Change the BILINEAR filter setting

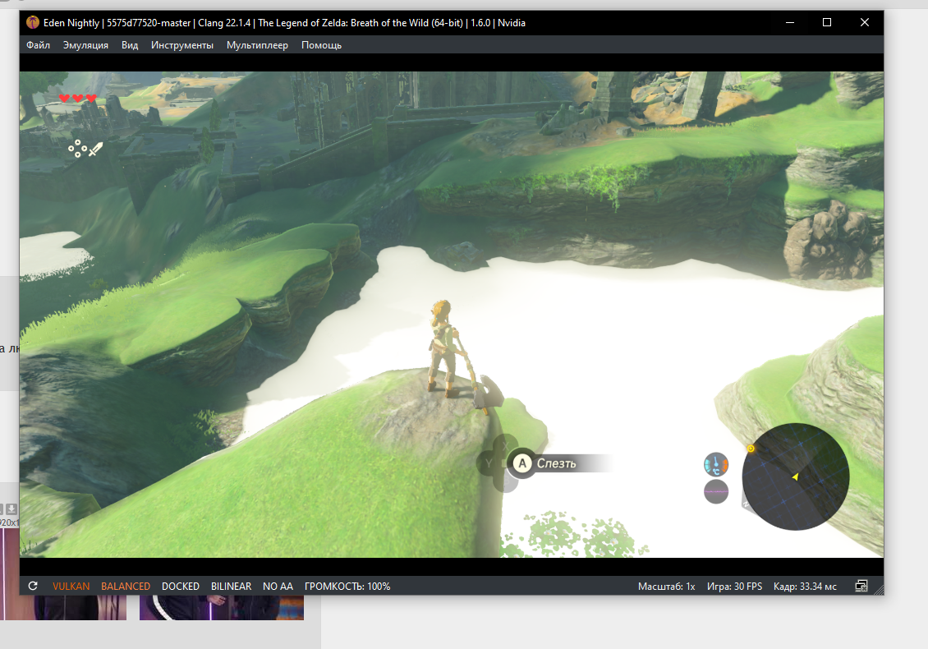click(231, 587)
